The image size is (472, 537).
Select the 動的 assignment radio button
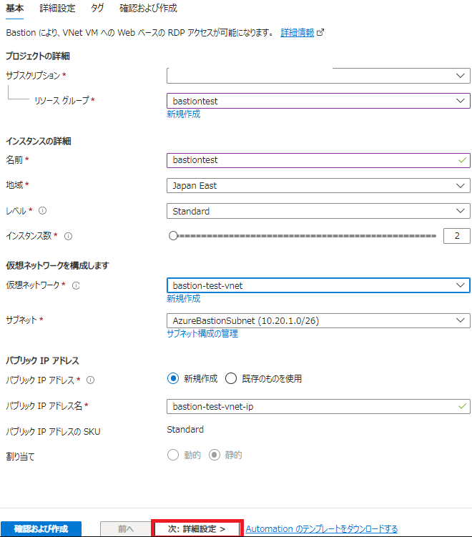[173, 455]
